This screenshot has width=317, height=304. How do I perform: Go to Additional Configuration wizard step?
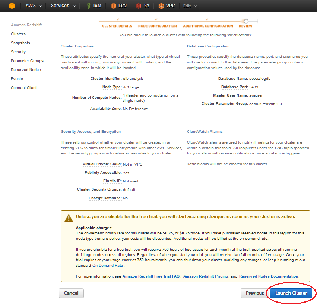pyautogui.click(x=208, y=26)
